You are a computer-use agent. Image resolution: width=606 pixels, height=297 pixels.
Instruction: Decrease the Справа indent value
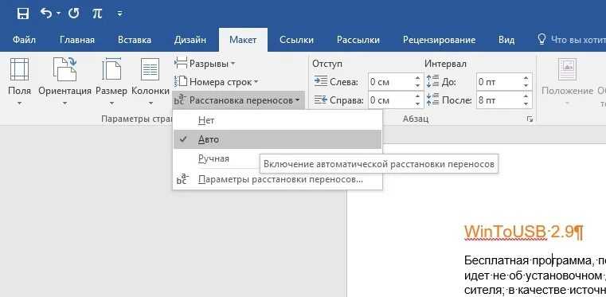coord(417,104)
